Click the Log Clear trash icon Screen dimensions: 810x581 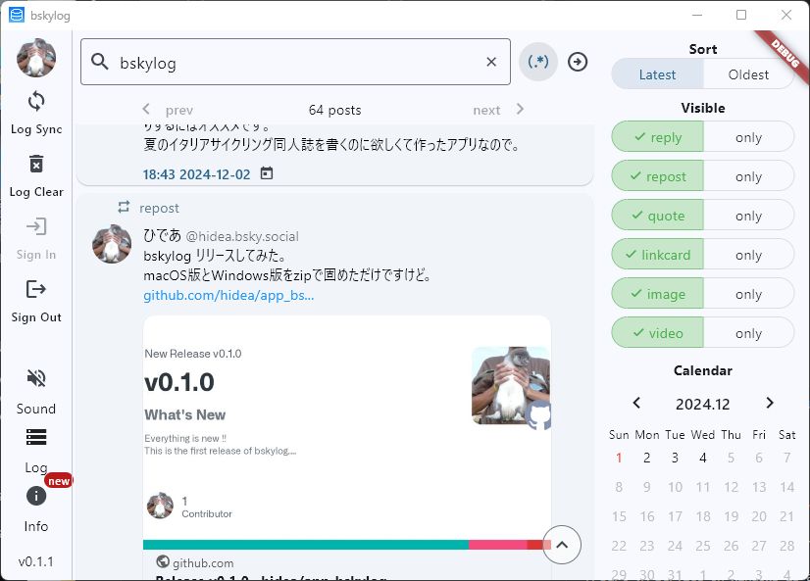tap(36, 164)
